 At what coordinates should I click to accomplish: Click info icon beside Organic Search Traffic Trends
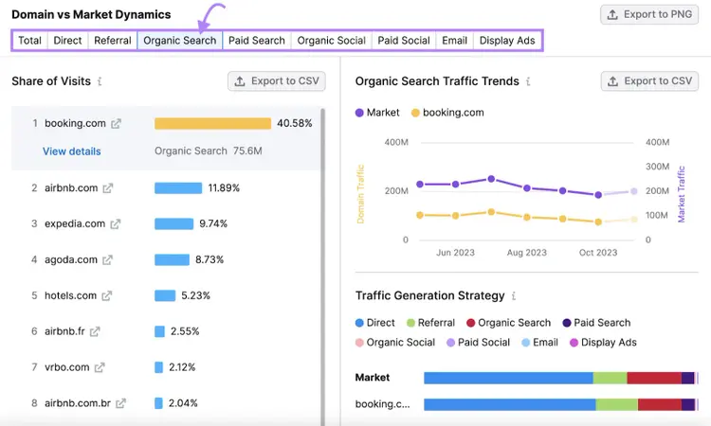point(528,81)
